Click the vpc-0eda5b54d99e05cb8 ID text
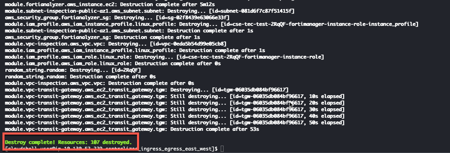 [191, 44]
